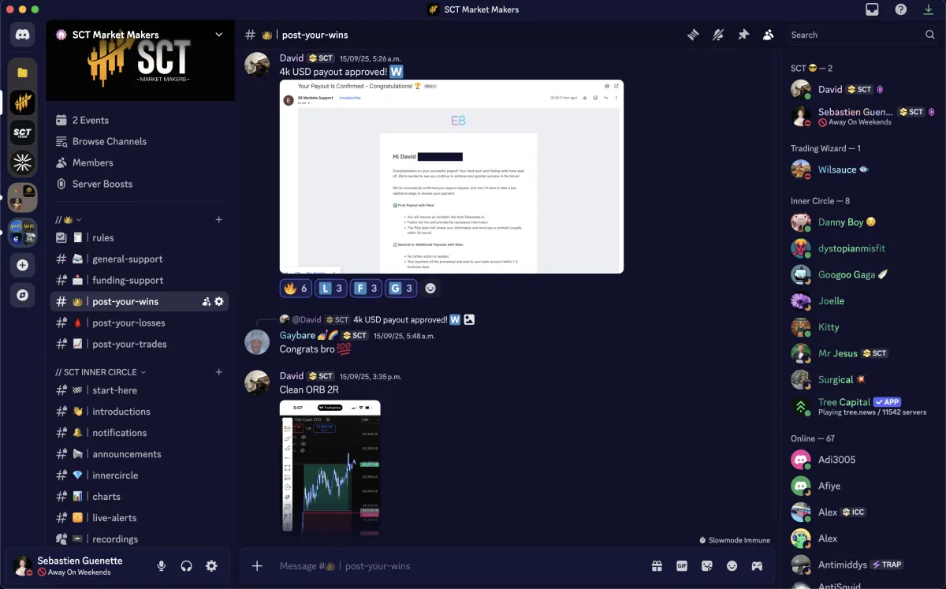Send a gift icon in message bar

[x=657, y=565]
